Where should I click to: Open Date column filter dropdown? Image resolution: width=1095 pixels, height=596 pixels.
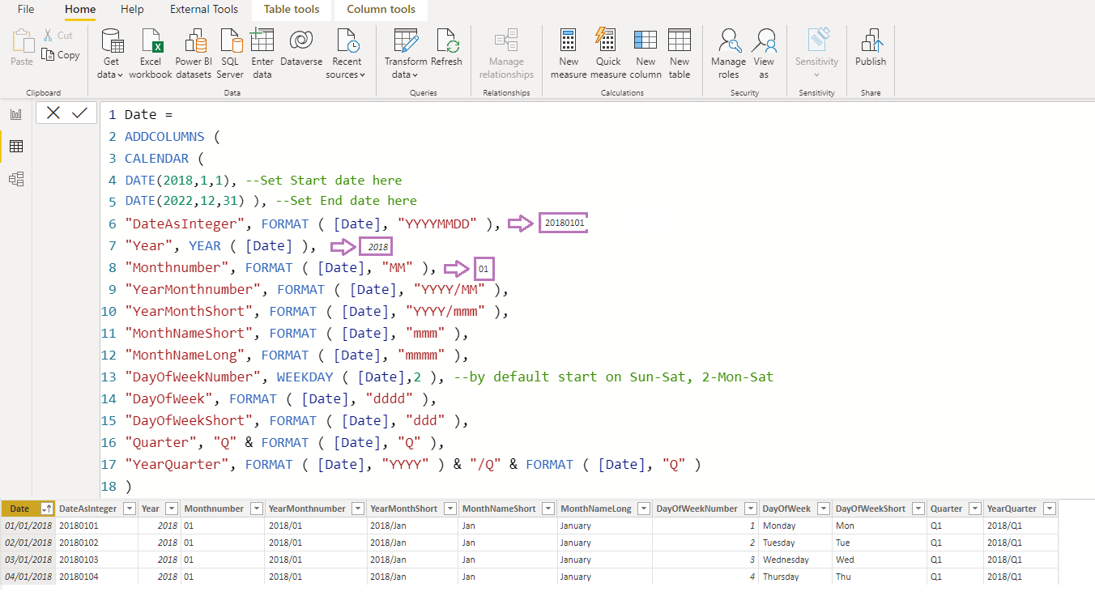click(x=46, y=509)
